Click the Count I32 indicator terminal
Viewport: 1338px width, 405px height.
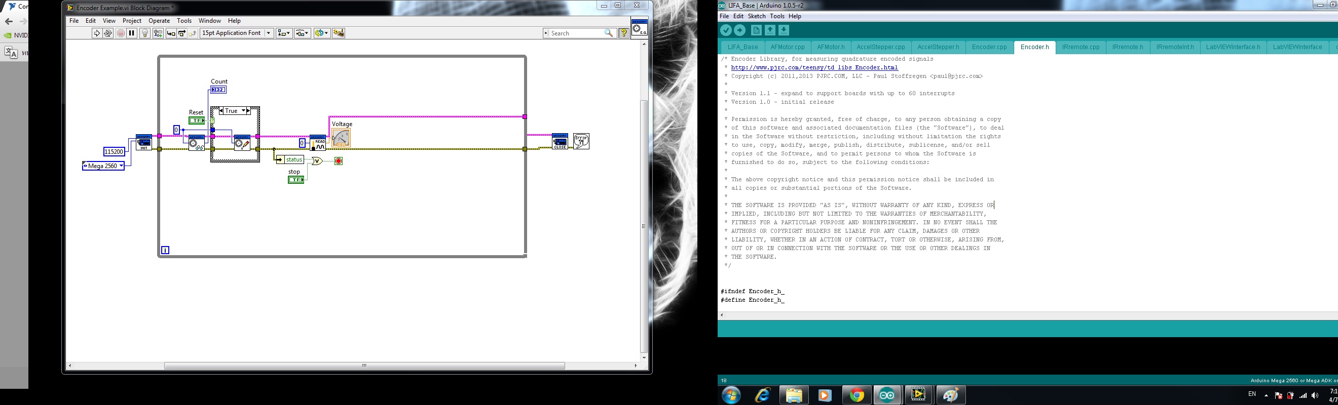pos(218,90)
